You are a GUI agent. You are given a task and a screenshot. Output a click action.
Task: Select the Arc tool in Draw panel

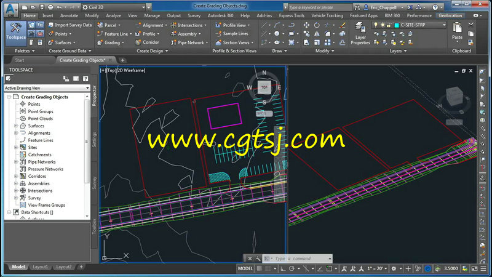[x=277, y=25]
